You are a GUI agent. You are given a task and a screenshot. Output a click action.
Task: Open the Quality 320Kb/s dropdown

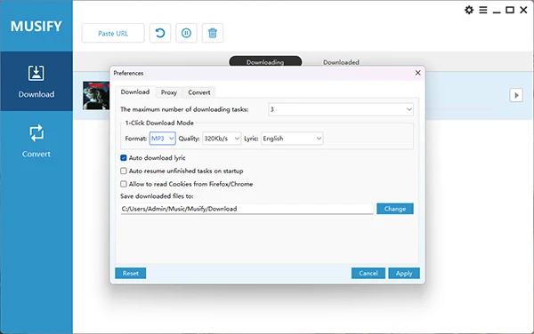click(222, 139)
